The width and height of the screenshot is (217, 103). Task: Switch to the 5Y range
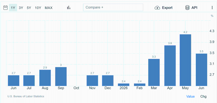(29, 8)
